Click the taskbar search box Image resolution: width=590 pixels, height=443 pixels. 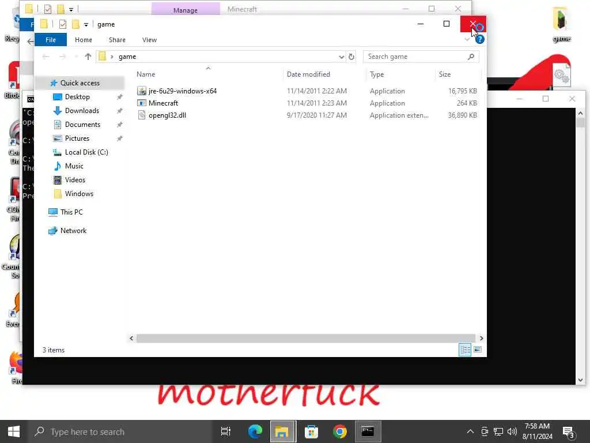click(120, 431)
